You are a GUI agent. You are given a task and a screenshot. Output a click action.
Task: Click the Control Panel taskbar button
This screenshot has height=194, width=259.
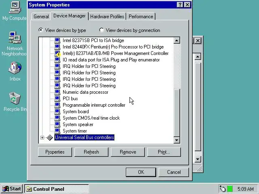point(57,189)
